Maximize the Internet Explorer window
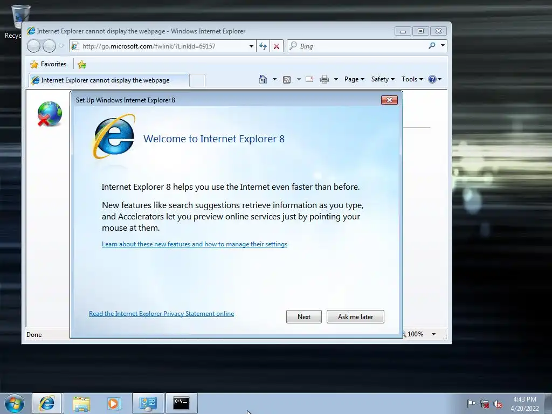Viewport: 552px width, 414px height. (420, 31)
